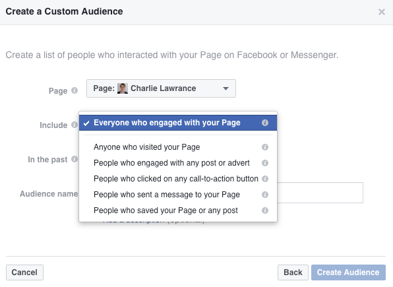The width and height of the screenshot is (393, 287).
Task: Select People who sent a message to your Page
Action: pyautogui.click(x=178, y=195)
